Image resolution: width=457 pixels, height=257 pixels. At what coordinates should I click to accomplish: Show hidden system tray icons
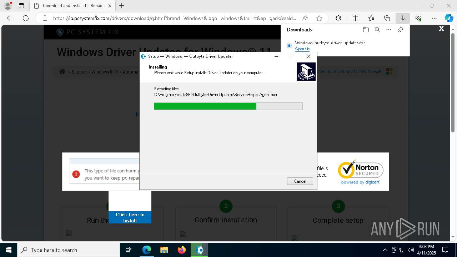point(385,250)
